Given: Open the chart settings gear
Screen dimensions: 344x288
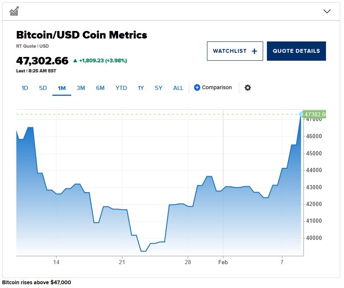Looking at the screenshot, I should click(248, 87).
